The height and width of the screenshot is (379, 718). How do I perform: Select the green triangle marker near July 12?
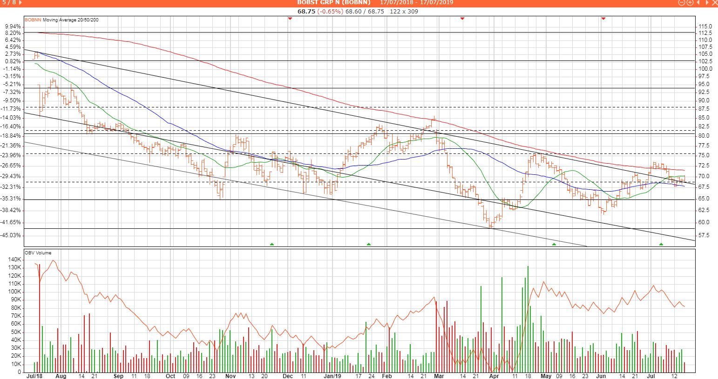pyautogui.click(x=661, y=244)
